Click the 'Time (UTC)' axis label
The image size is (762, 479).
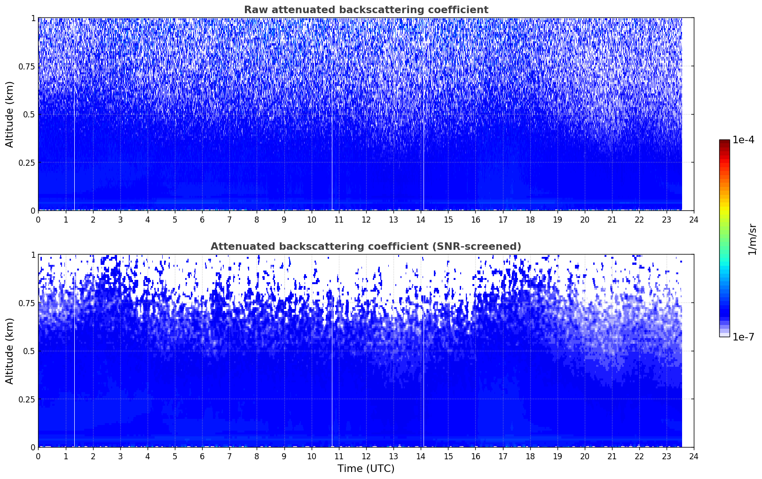(x=366, y=469)
